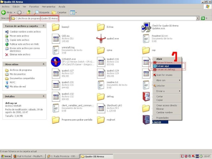The image size is (212, 159).
Task: Click Cambiar nombre a este archivo
Action: point(25,32)
